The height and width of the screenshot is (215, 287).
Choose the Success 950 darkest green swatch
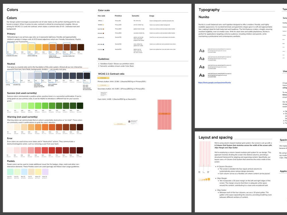[80, 106]
